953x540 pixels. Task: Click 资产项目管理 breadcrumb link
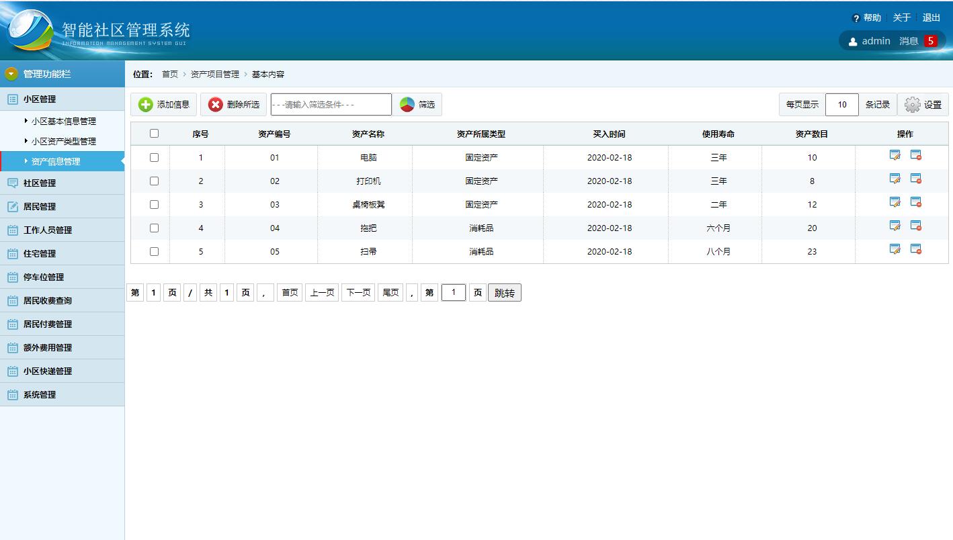214,74
